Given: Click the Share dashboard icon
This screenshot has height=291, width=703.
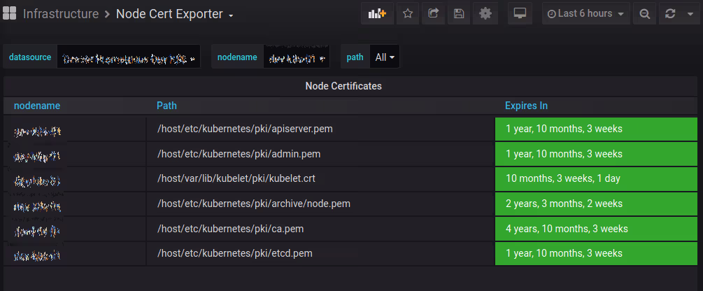Looking at the screenshot, I should [434, 14].
